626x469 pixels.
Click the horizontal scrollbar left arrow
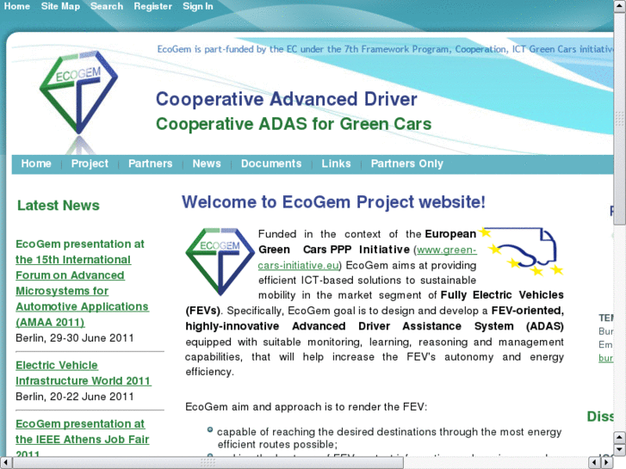(x=5, y=463)
